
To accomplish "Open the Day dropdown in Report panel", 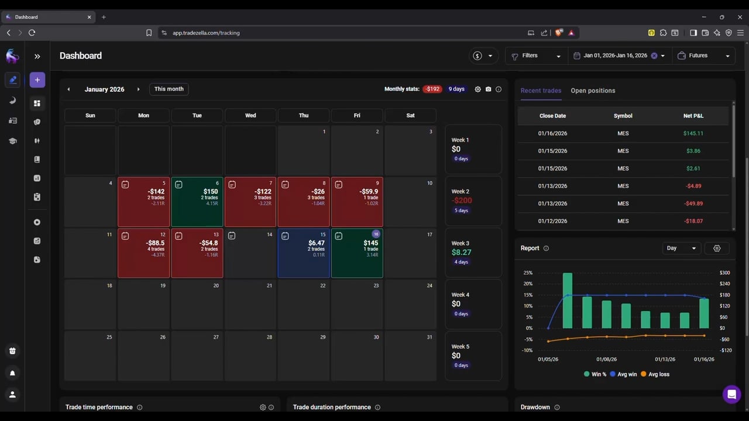I will [x=681, y=249].
